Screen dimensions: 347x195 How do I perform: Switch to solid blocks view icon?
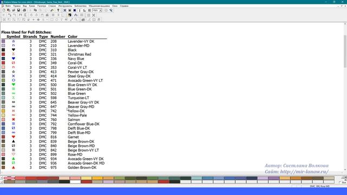tap(75, 10)
